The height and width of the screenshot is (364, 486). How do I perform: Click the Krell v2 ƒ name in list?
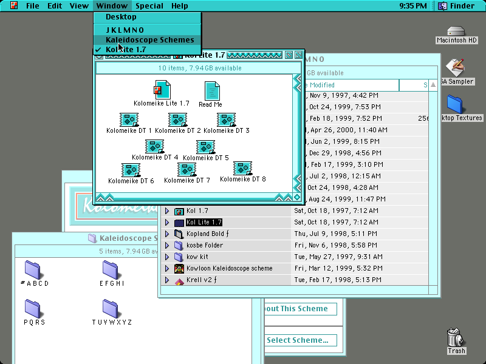point(202,280)
